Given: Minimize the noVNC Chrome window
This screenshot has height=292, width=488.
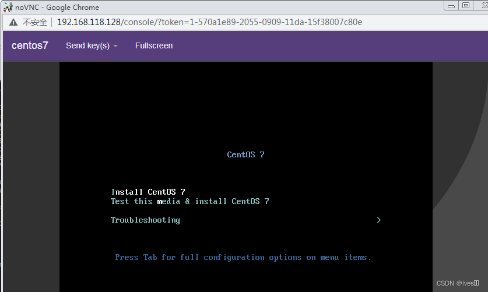Looking at the screenshot, I should (451, 6).
